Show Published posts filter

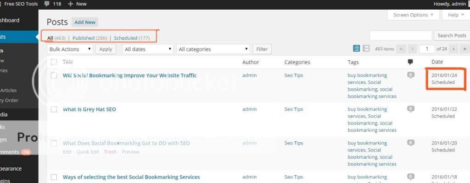84,38
